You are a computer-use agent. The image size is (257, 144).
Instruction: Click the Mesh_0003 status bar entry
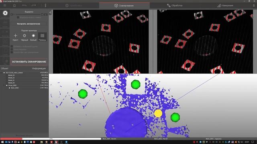point(213,139)
